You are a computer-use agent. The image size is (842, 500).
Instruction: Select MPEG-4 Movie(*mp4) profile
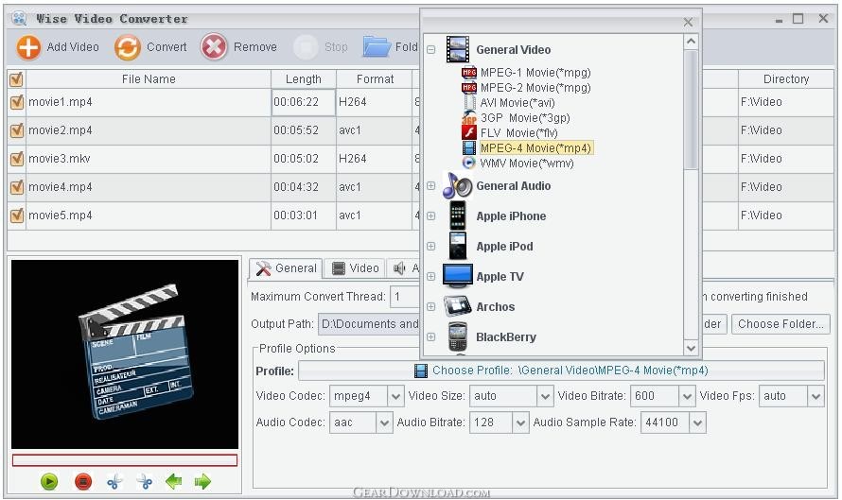535,147
